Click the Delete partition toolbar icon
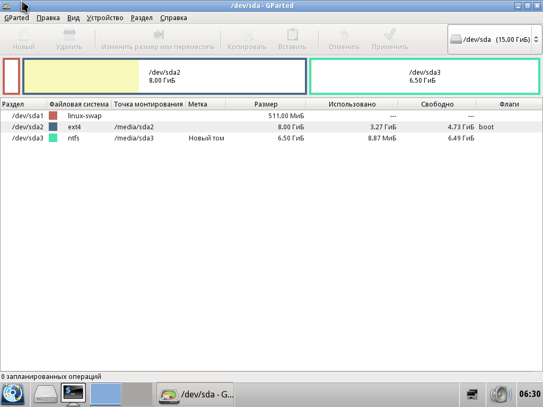Viewport: 543px width, 407px height. point(69,35)
